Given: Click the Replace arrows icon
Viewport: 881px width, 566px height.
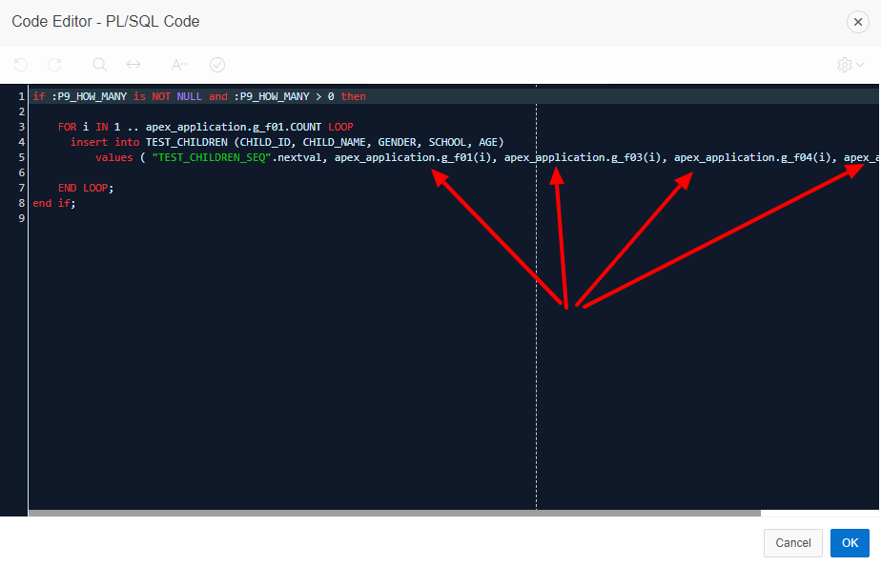Looking at the screenshot, I should [x=133, y=65].
